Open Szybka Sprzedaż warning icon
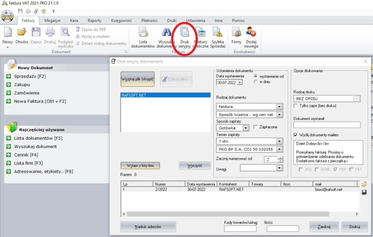Screen dimensions: 373x237 point(218,33)
